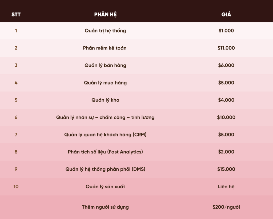
Task: Select the Quản lý sản xuất module
Action: coord(105,187)
